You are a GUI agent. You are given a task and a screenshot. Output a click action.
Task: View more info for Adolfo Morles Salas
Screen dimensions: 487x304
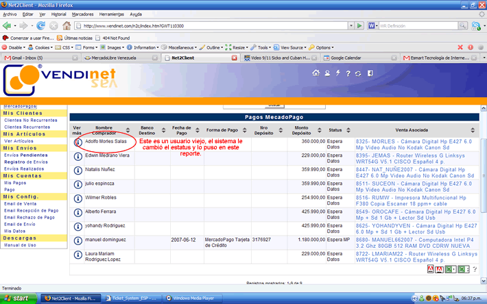click(78, 142)
